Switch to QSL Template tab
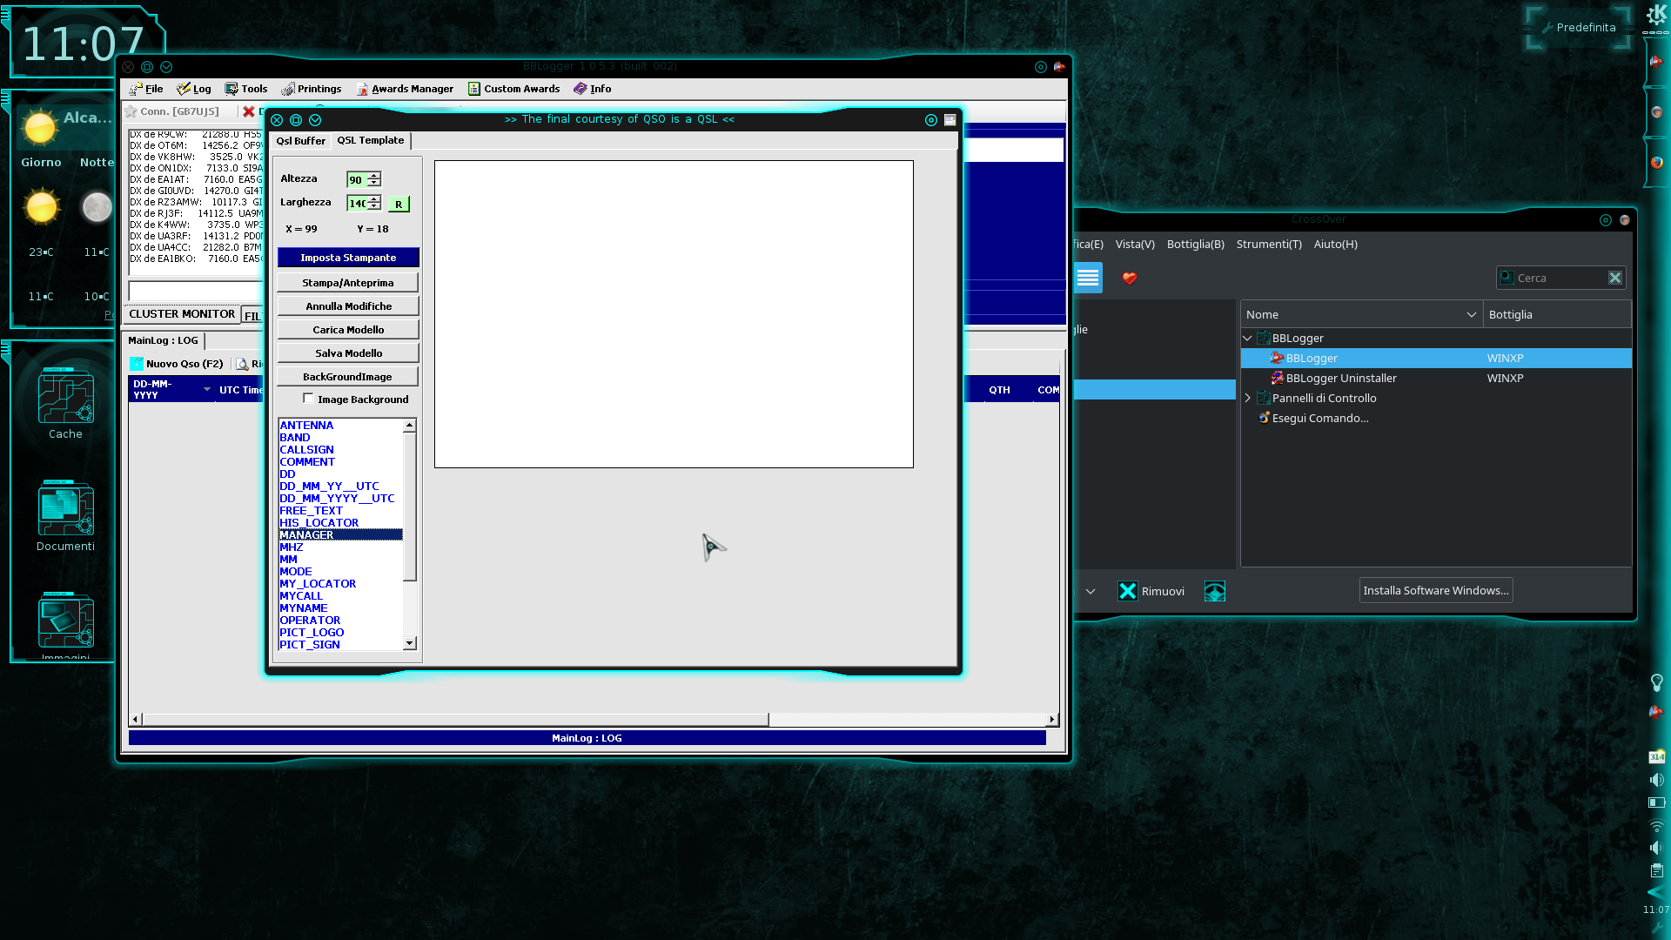The height and width of the screenshot is (940, 1671). (x=371, y=140)
